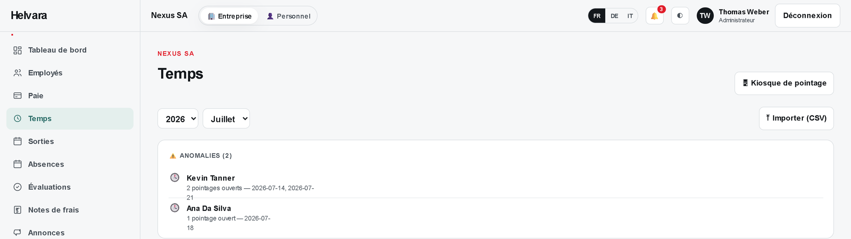851x239 pixels.
Task: Click the Tableau de bord grid icon
Action: click(x=17, y=50)
